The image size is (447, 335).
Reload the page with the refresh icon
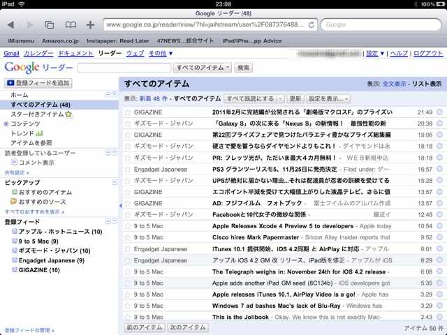coord(312,25)
